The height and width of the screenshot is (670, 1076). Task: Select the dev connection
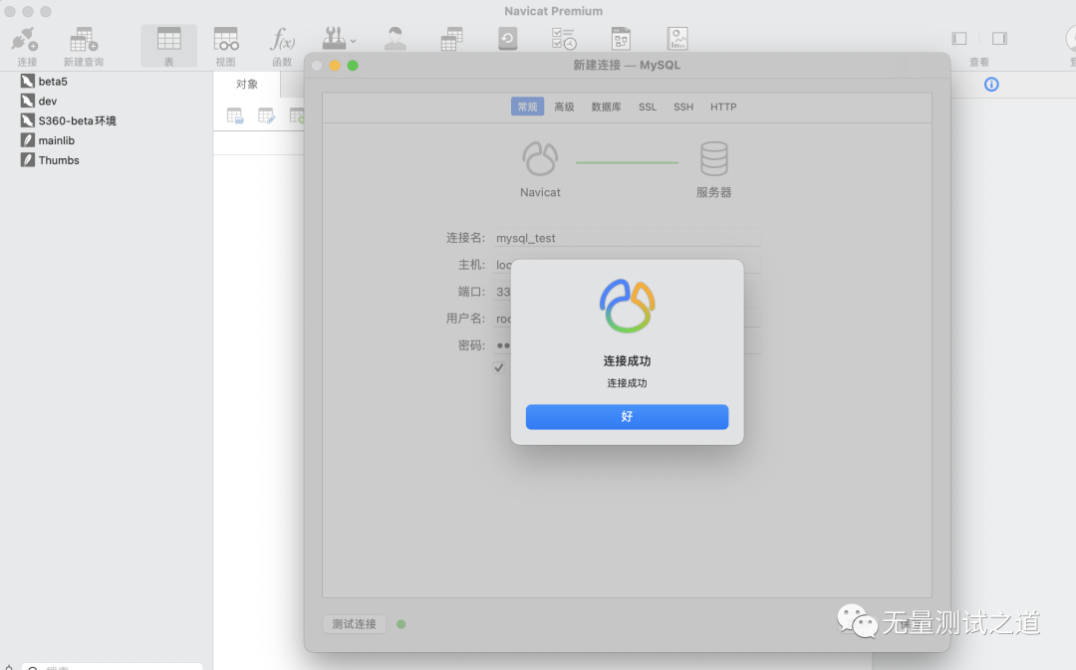point(48,101)
